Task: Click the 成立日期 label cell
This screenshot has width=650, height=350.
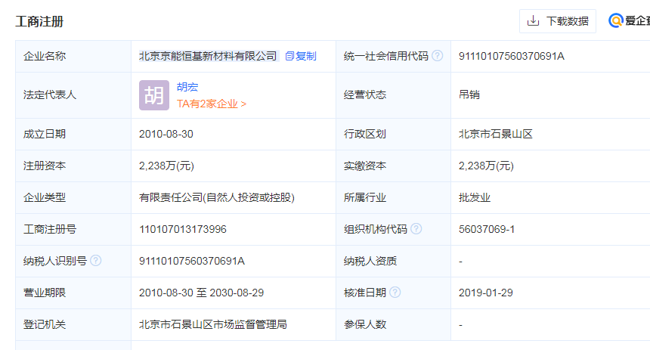Action: point(73,135)
